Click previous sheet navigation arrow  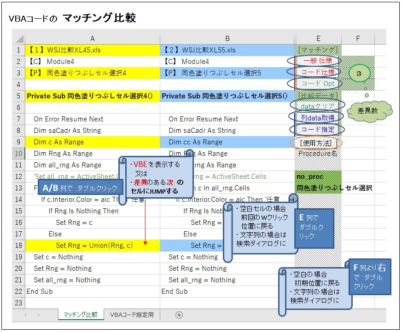[25, 315]
